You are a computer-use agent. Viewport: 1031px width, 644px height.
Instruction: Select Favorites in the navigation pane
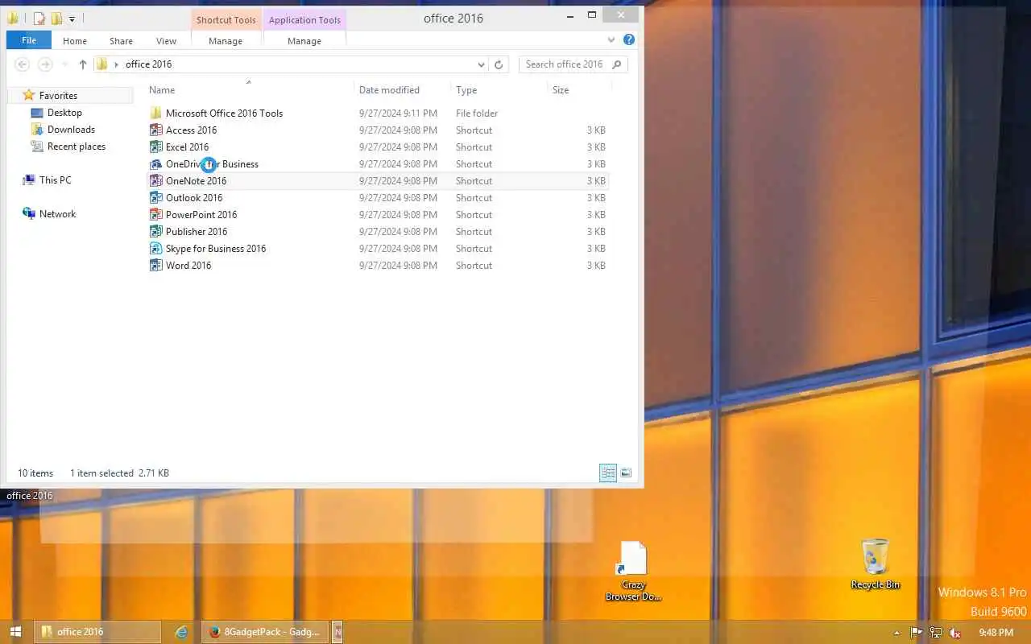tap(58, 96)
